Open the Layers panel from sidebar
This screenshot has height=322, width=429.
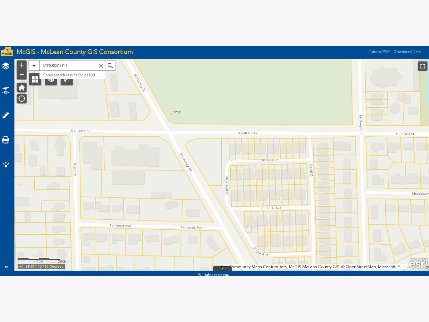[x=6, y=66]
